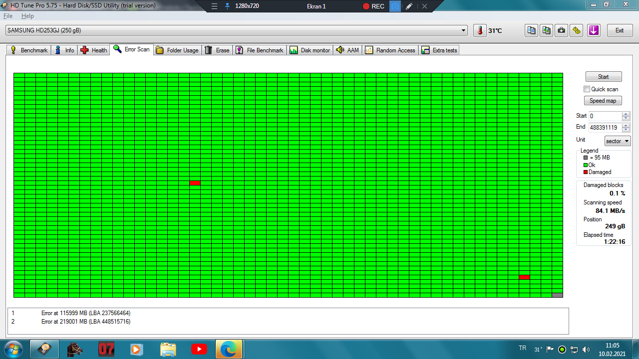Click the green circle tray icon

click(562, 349)
